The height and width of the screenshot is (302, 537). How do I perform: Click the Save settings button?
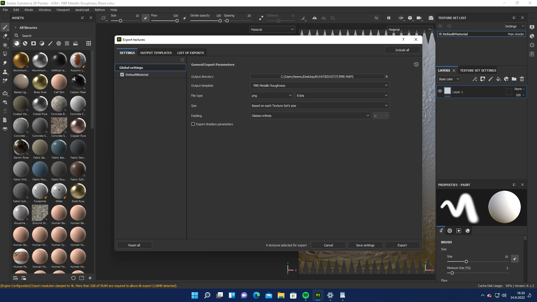click(x=365, y=245)
